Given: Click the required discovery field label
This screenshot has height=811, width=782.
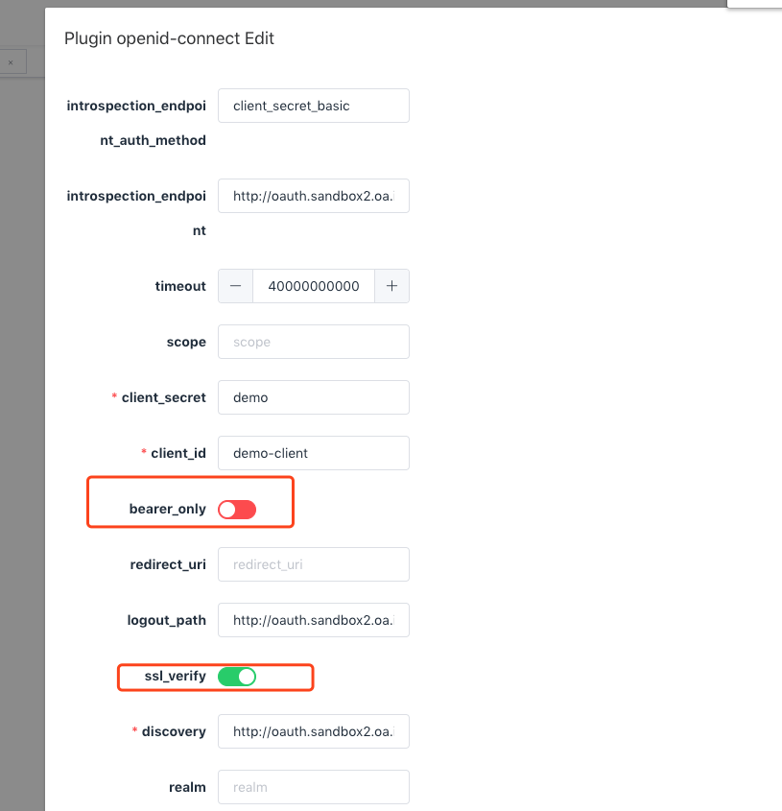Looking at the screenshot, I should pyautogui.click(x=174, y=731).
